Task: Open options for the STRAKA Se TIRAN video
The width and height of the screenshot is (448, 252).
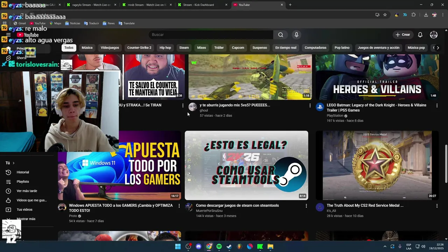Action: pos(183,105)
